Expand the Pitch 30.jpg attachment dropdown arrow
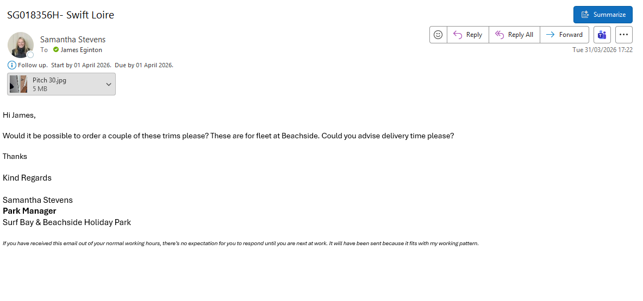Screen dimensions: 643x301 109,84
